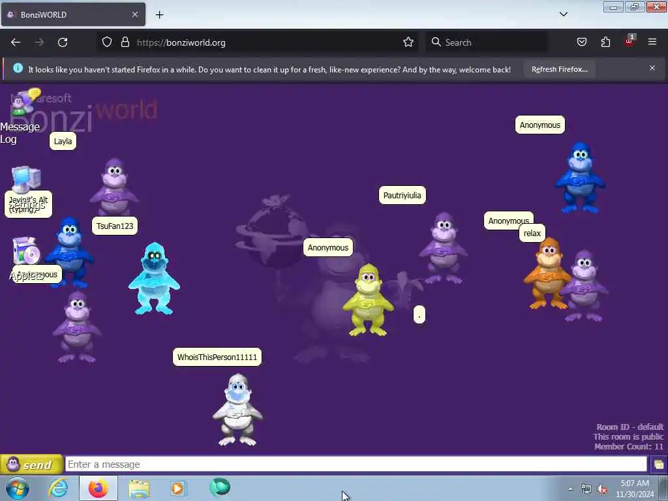
Task: Dismiss the Firefox notification bar
Action: click(652, 68)
